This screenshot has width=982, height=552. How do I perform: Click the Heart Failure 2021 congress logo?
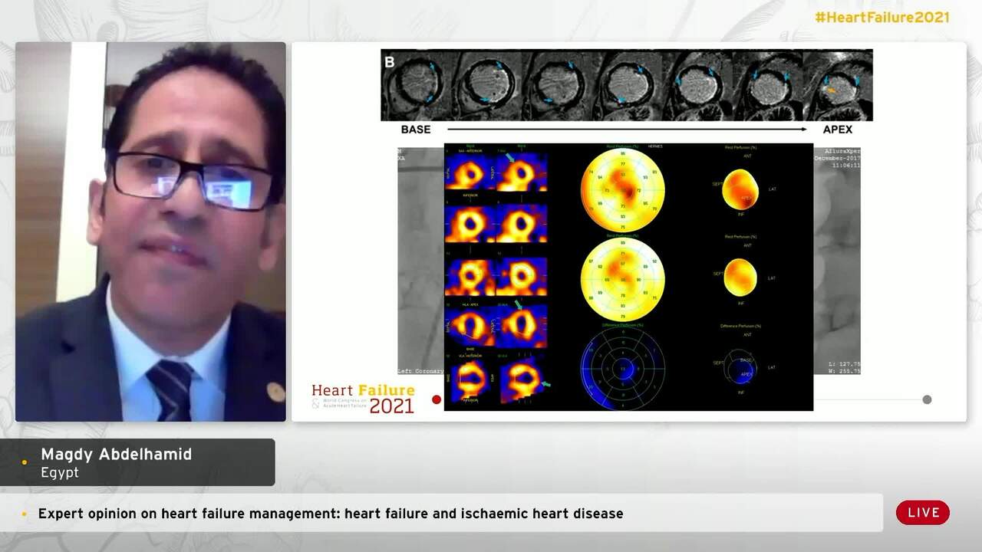[363, 397]
